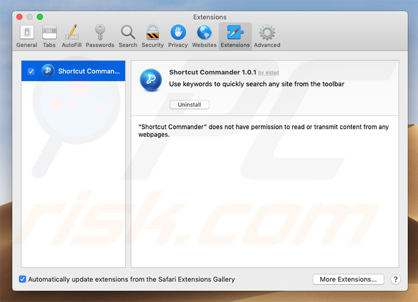Open help with the question mark button
The height and width of the screenshot is (302, 418).
(x=396, y=279)
